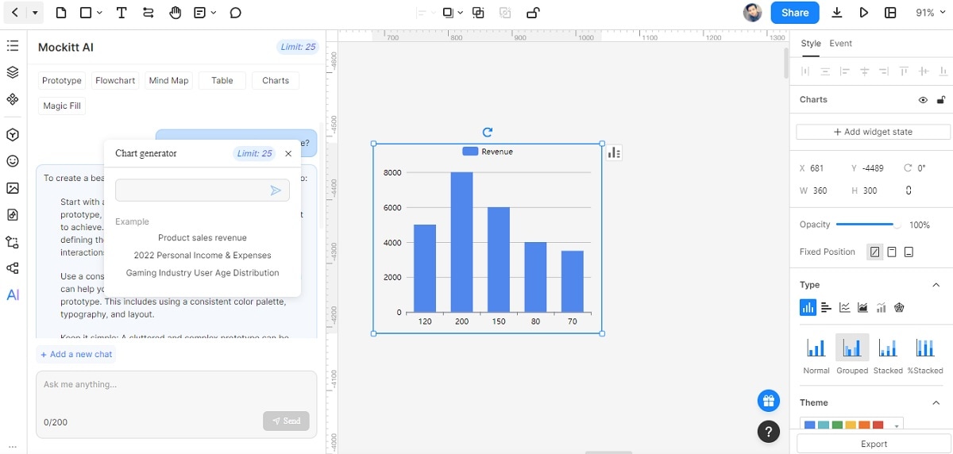Choose '2022 Personal Income & Expenses' example

pyautogui.click(x=203, y=255)
